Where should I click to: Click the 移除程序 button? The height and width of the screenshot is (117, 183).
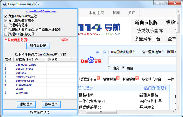click(51, 104)
